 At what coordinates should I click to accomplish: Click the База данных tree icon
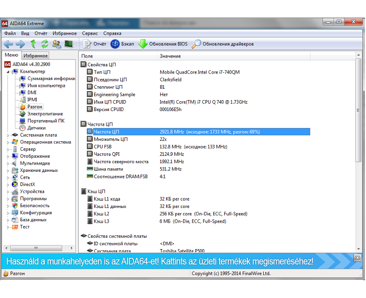click(x=15, y=220)
